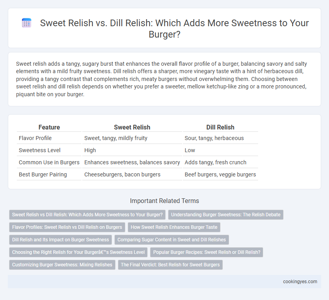The image size is (329, 300).
Task: Click 'The Final Verdict: Best Relish for Sweet Burgers'
Action: [170, 265]
